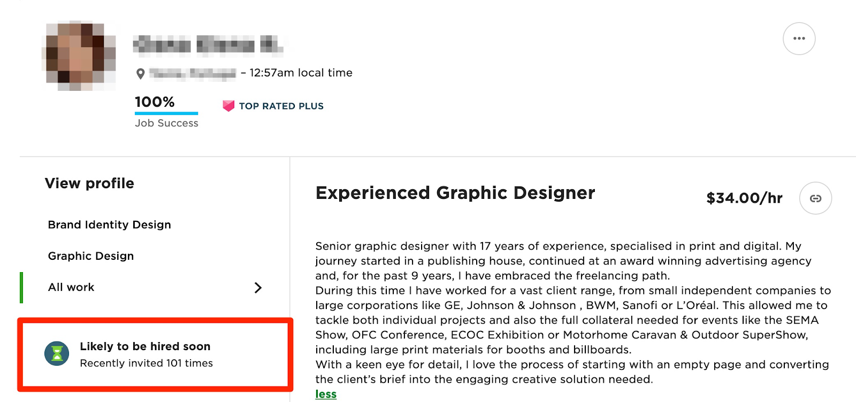856x402 pixels.
Task: Open the three-dot more options menu
Action: pyautogui.click(x=799, y=38)
